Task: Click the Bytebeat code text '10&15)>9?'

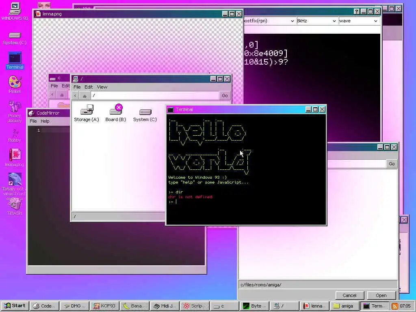Action: pyautogui.click(x=266, y=62)
